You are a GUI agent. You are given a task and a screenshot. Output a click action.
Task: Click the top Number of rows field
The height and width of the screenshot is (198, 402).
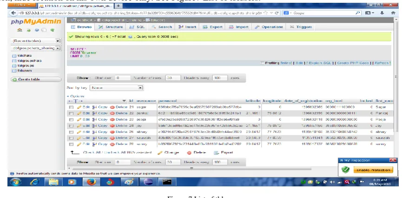[x=173, y=78]
